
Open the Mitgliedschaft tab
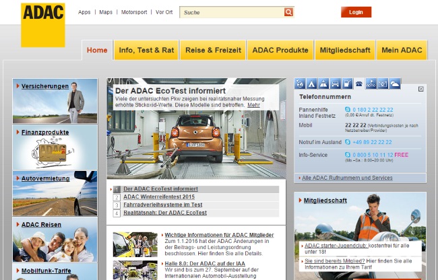[x=345, y=50]
